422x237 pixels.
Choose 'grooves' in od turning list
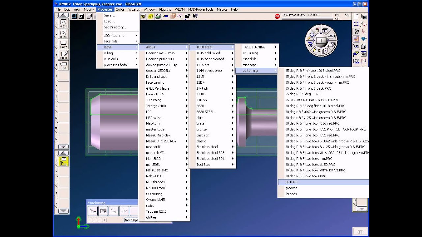323,188
